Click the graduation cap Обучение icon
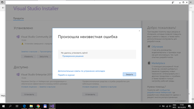 click(x=149, y=47)
